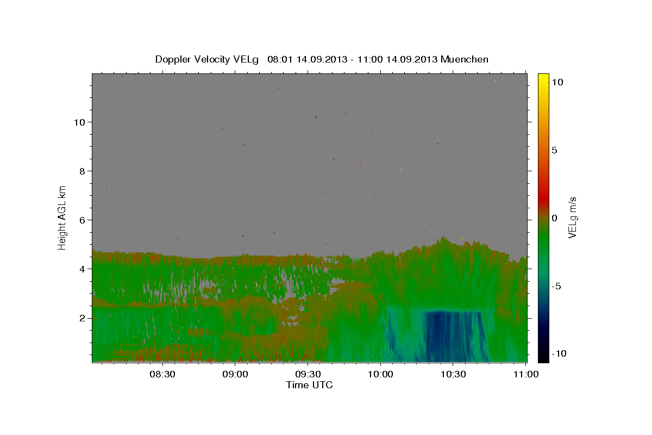Click the yellow top of the colorbar
The height and width of the screenshot is (435, 652).
click(x=543, y=79)
